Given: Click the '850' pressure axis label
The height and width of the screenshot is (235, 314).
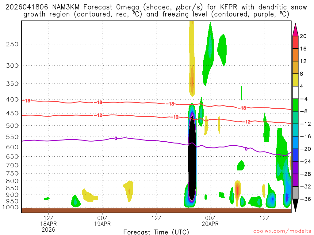Looking at the screenshot, I should [12, 188].
